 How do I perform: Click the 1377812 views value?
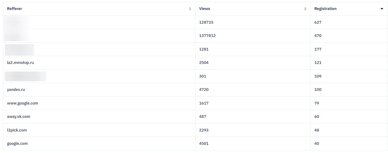point(207,36)
